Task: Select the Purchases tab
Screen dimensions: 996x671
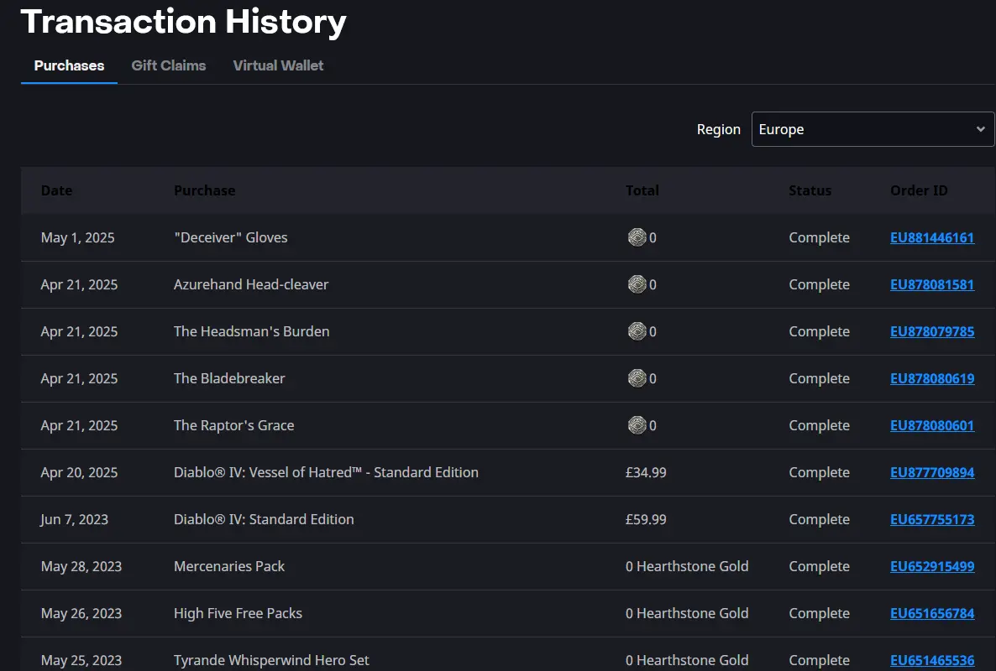Action: point(69,65)
